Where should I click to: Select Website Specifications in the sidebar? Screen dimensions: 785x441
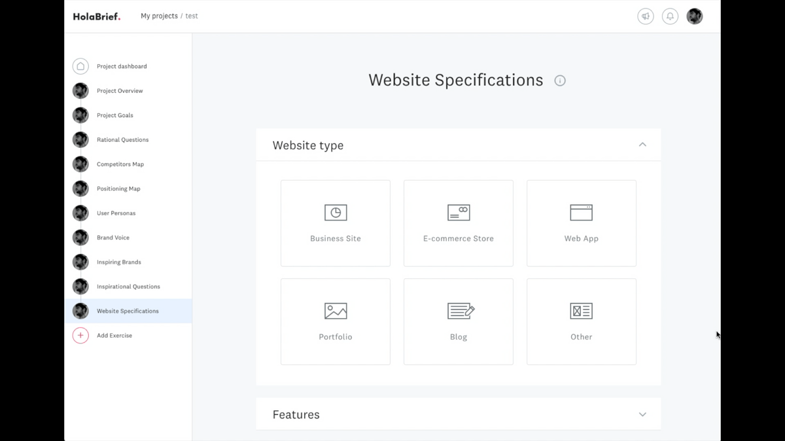[128, 311]
